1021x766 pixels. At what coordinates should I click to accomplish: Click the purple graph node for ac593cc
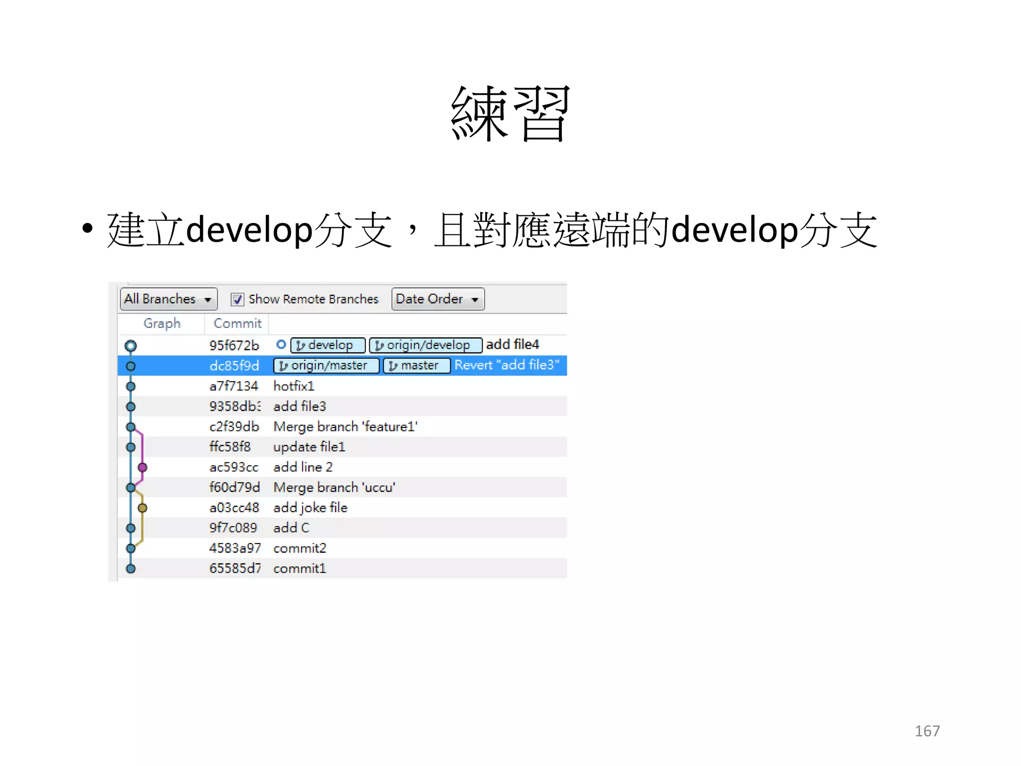point(143,467)
